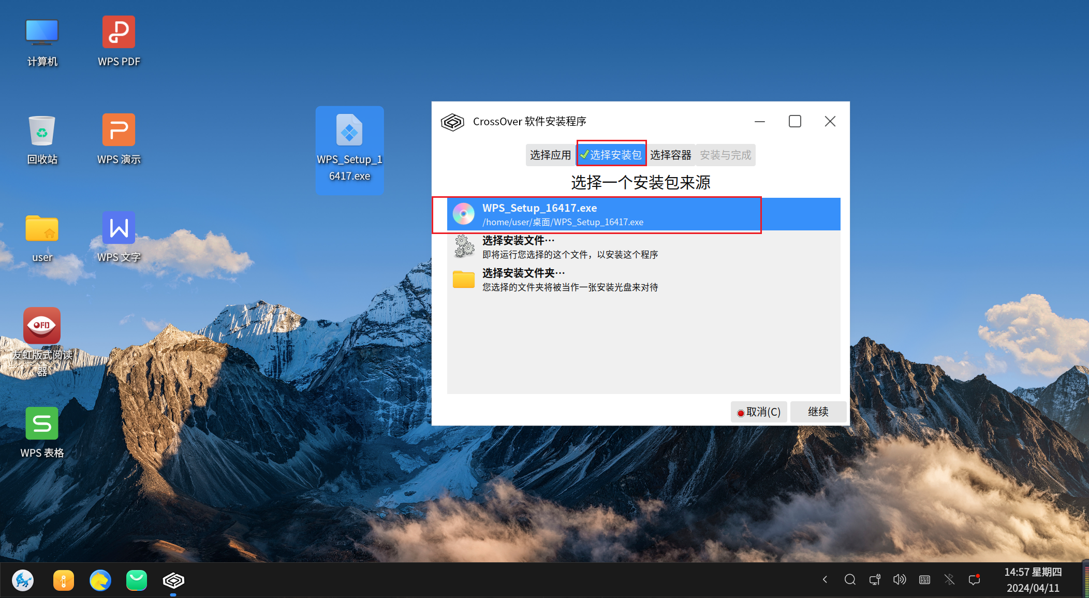Expand the hidden tray icons arrow
The height and width of the screenshot is (598, 1089).
825,579
